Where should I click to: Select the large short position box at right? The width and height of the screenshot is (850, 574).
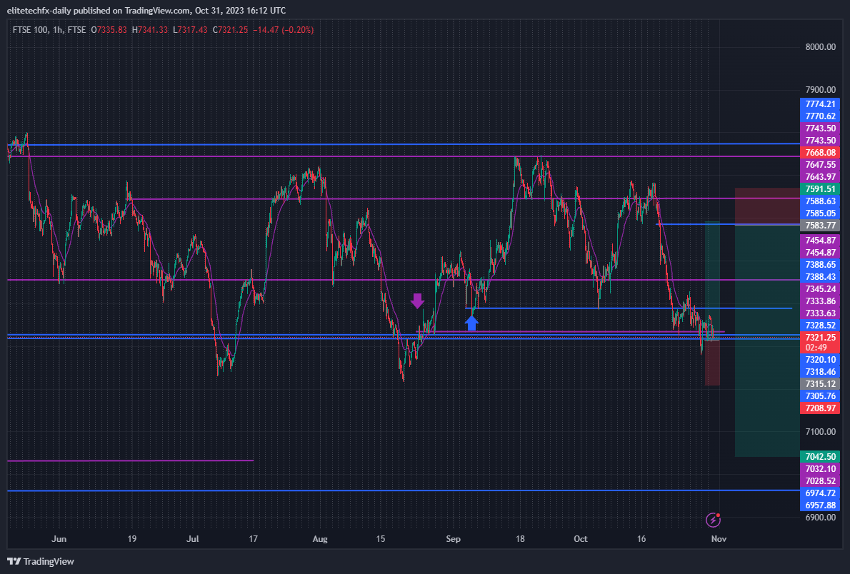pos(767,323)
